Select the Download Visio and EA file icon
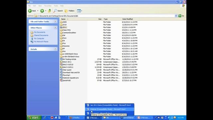Viewport: 213px width, 120px height. click(x=61, y=73)
